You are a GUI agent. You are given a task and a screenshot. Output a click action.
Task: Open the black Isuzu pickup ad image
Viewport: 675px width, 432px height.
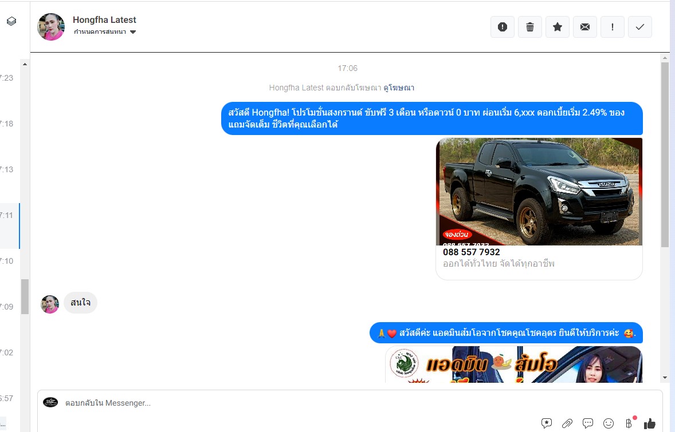539,192
